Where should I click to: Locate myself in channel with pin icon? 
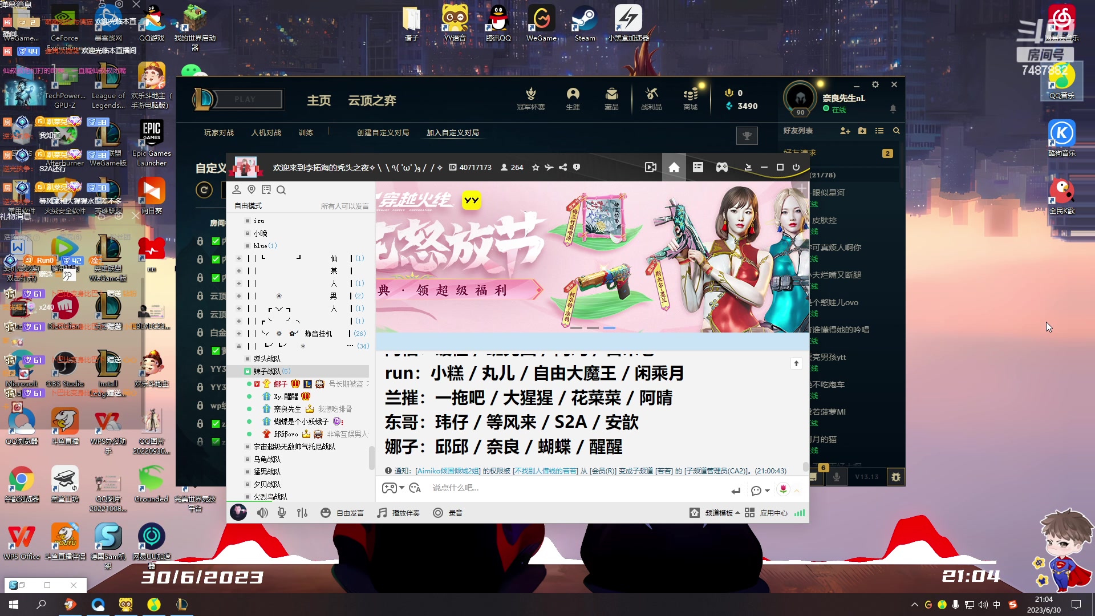[252, 189]
